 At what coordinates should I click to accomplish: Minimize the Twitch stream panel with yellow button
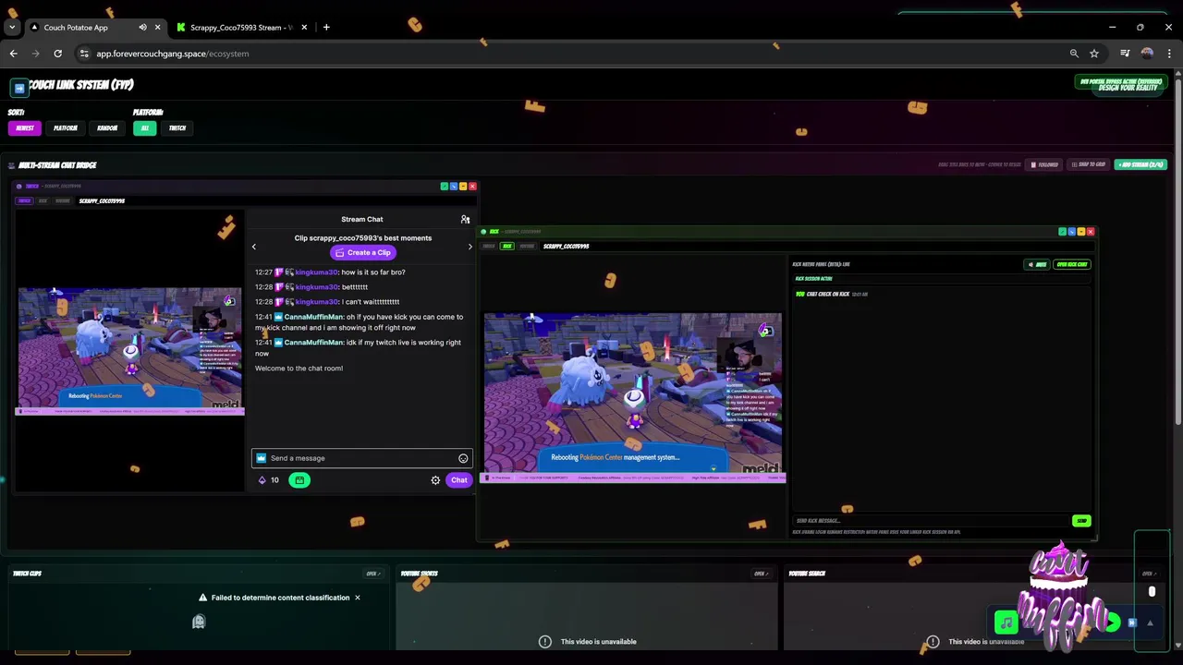point(463,187)
